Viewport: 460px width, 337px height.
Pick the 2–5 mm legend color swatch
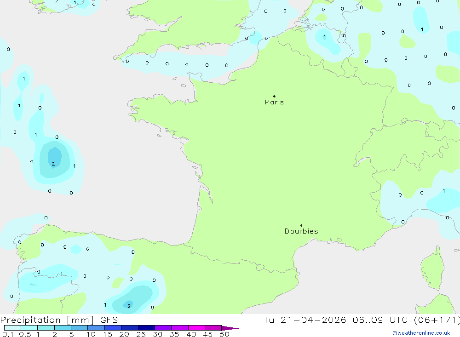63,328
